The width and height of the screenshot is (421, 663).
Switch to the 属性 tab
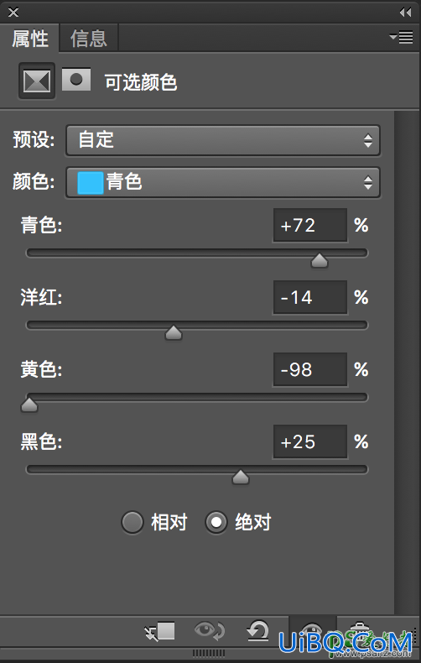[29, 39]
